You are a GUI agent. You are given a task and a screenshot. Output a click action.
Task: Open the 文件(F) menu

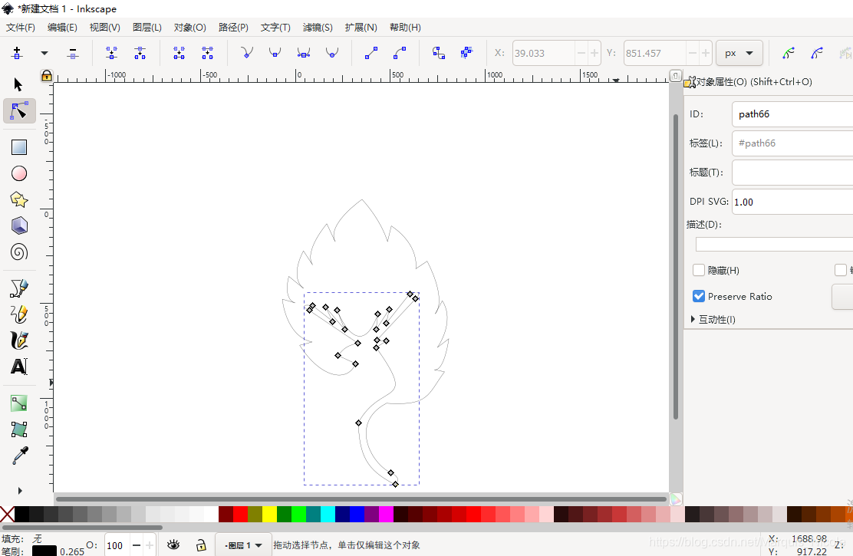[x=21, y=27]
